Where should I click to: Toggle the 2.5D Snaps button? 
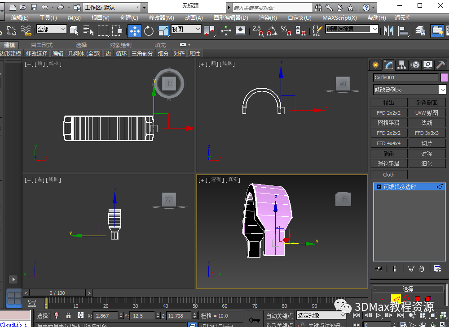pyautogui.click(x=257, y=30)
